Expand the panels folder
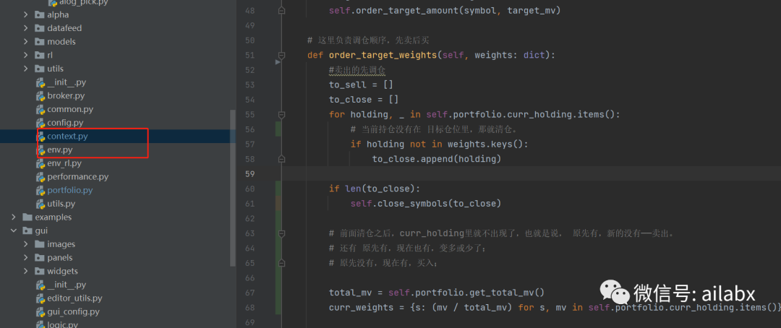This screenshot has height=328, width=781. (26, 257)
